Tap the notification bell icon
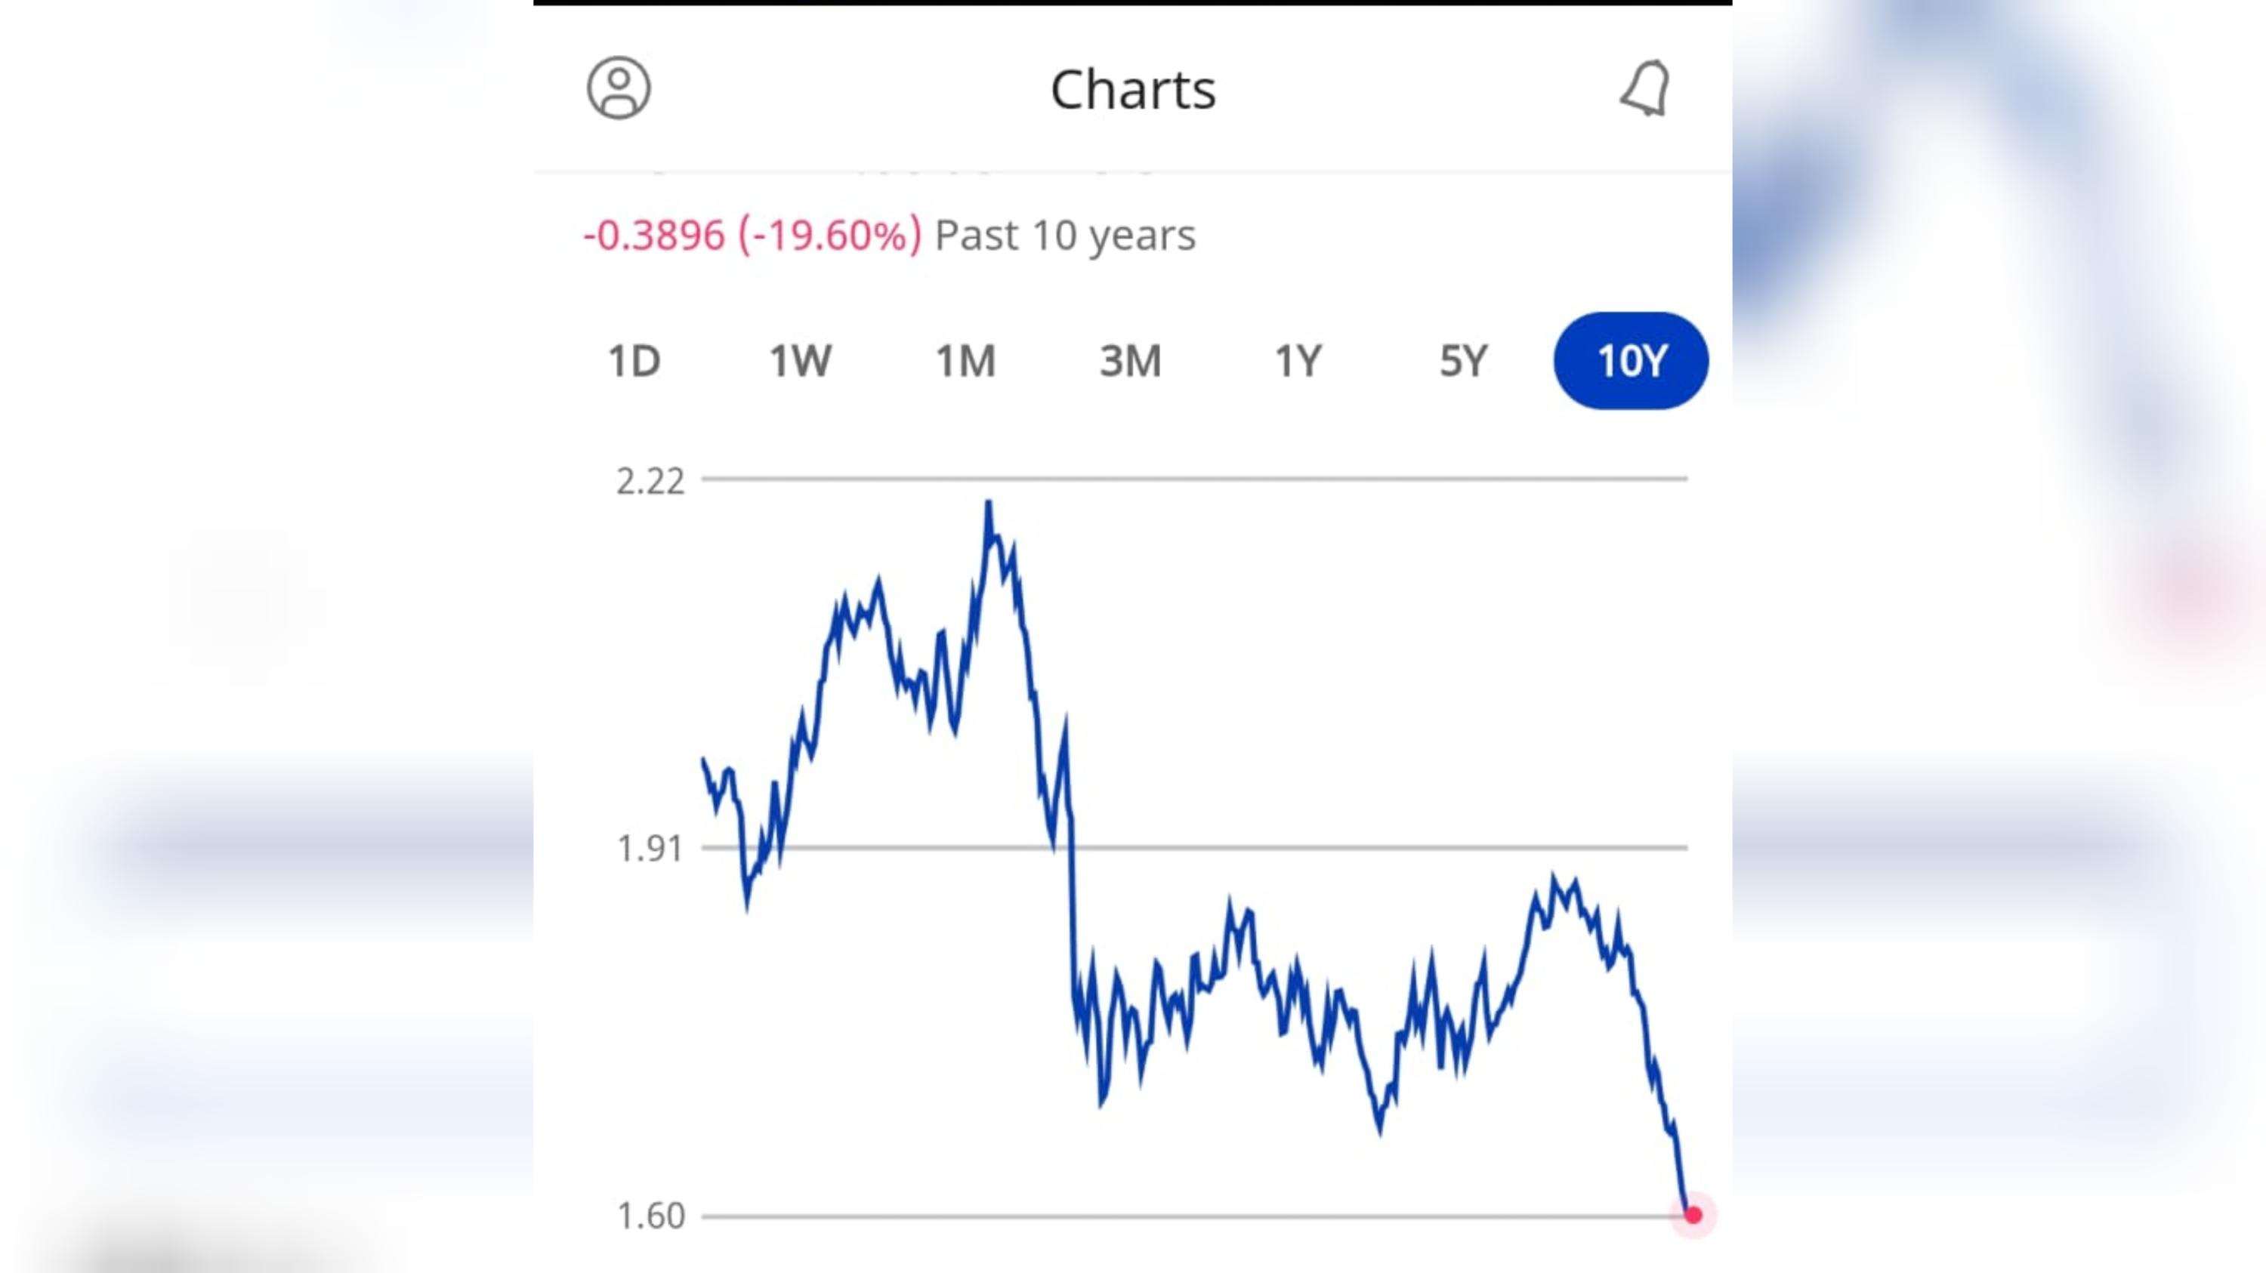The image size is (2266, 1273). click(x=1644, y=88)
